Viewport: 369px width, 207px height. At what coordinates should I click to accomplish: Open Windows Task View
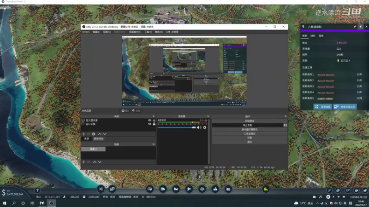pos(32,203)
